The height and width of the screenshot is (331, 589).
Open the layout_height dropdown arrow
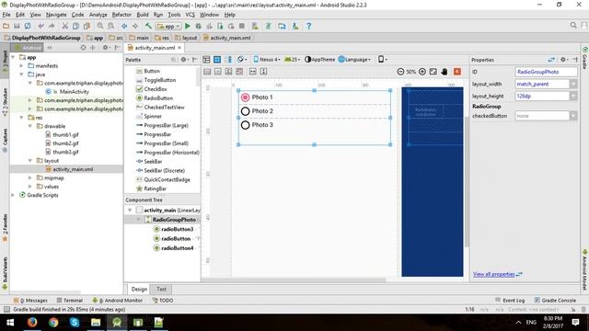tap(573, 96)
